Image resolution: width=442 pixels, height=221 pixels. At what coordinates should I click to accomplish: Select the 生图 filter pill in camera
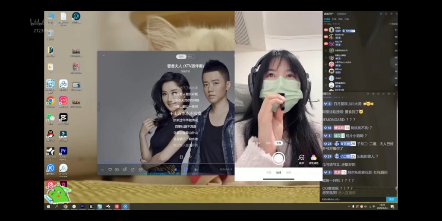pos(279,143)
